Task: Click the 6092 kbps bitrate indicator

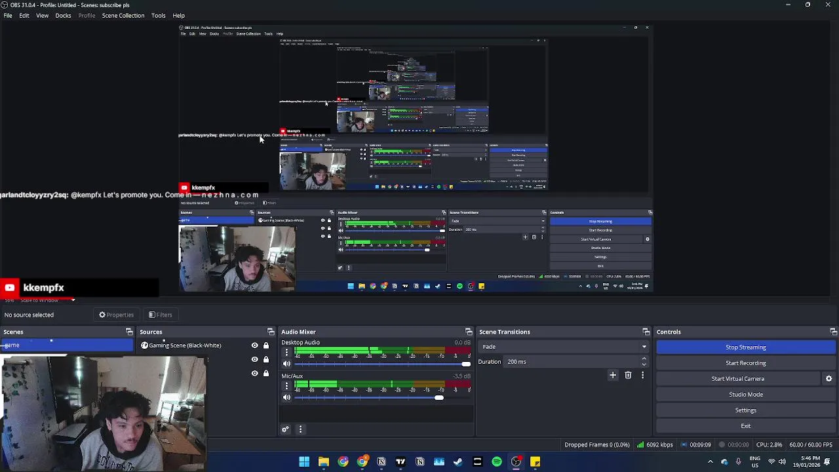Action: [655, 445]
